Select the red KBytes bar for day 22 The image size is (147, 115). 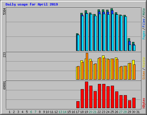(99, 96)
